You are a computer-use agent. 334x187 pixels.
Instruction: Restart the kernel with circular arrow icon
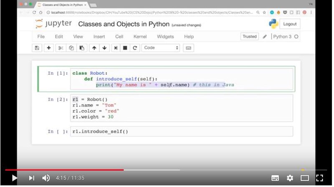[135, 48]
